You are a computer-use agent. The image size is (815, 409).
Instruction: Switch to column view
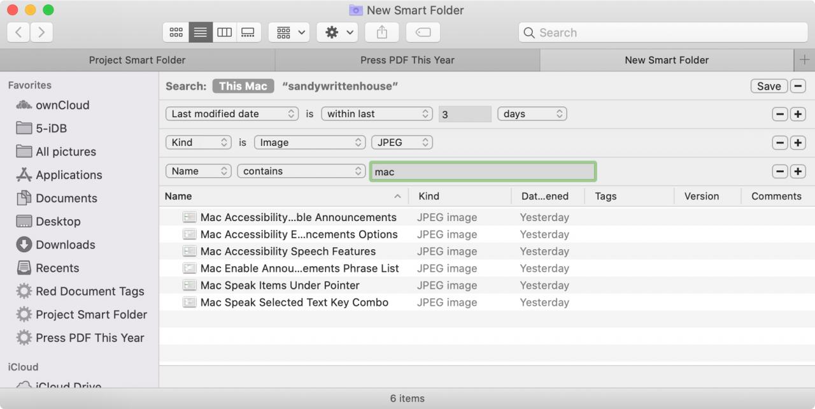pos(224,32)
